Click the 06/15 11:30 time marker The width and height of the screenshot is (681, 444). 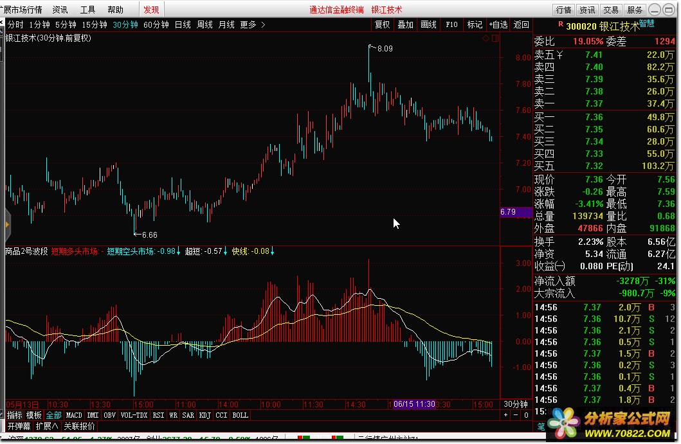(x=414, y=404)
